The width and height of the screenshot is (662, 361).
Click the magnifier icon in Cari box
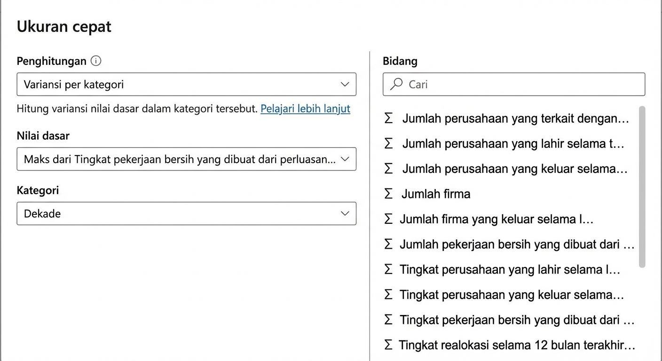(397, 84)
